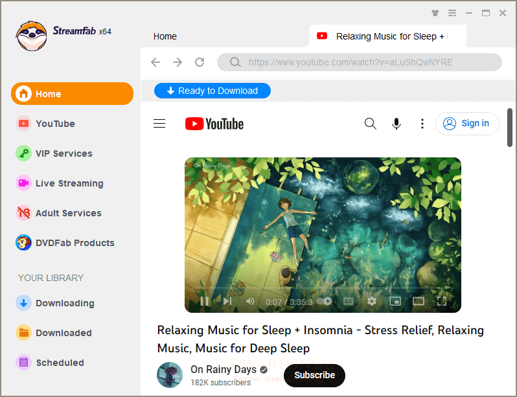Viewport: 517px width, 397px height.
Task: Click the Relaxing Music for Sleep video title
Action: (320, 339)
